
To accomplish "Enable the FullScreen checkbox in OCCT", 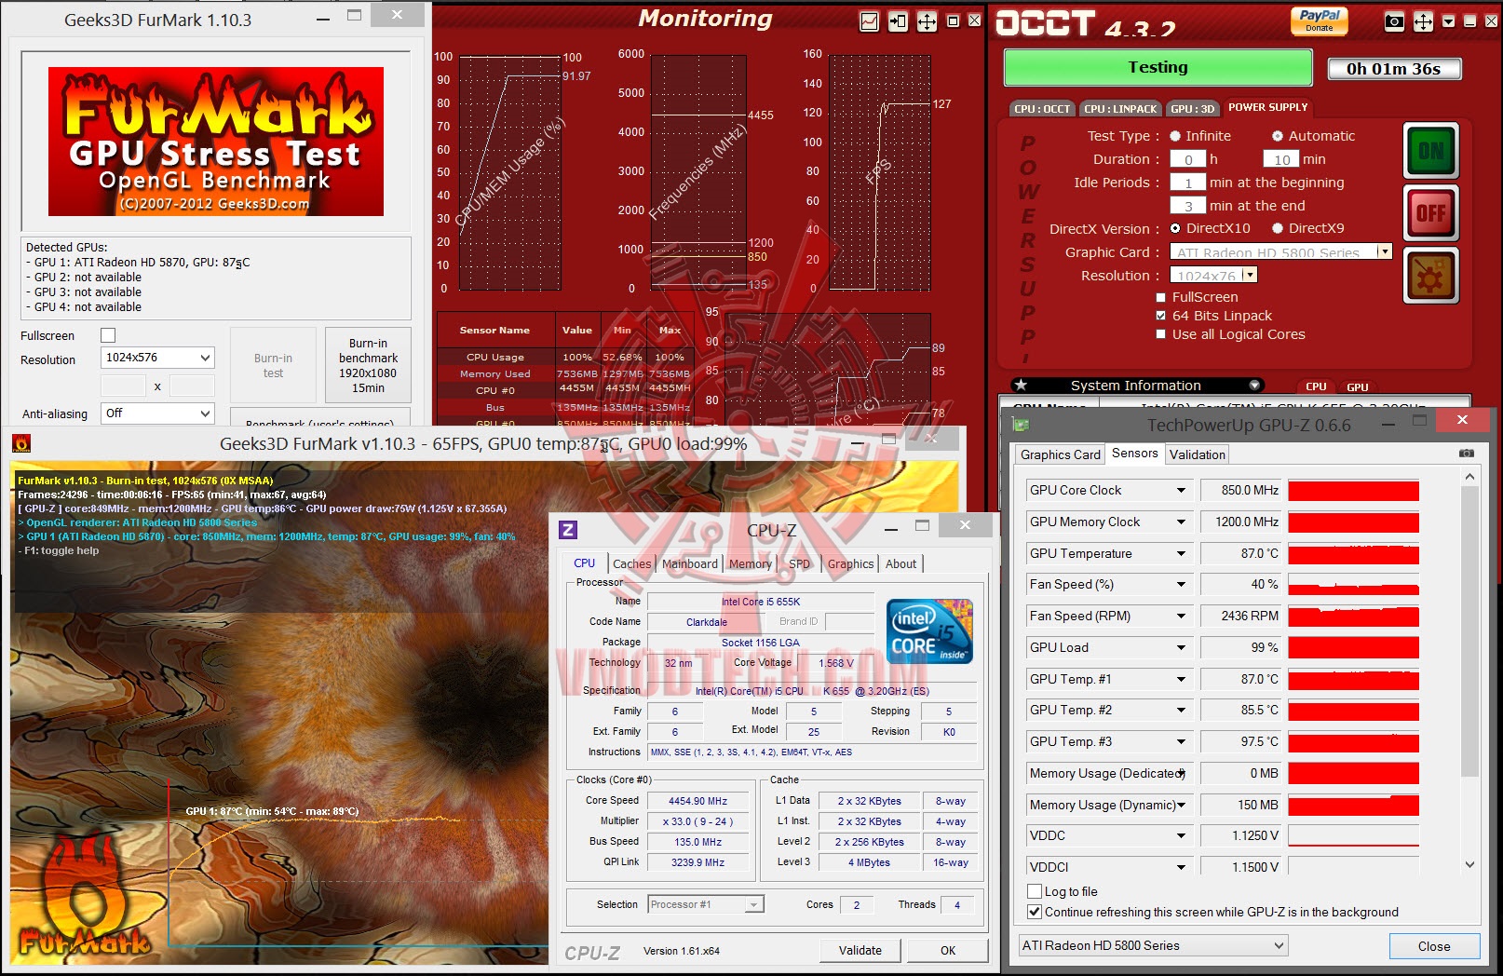I will click(x=1160, y=297).
